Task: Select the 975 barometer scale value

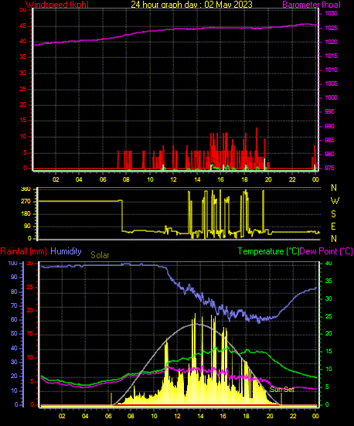Action: (x=330, y=168)
